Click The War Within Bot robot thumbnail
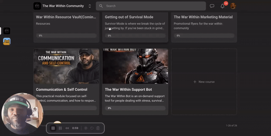The width and height of the screenshot is (271, 136). click(x=135, y=66)
